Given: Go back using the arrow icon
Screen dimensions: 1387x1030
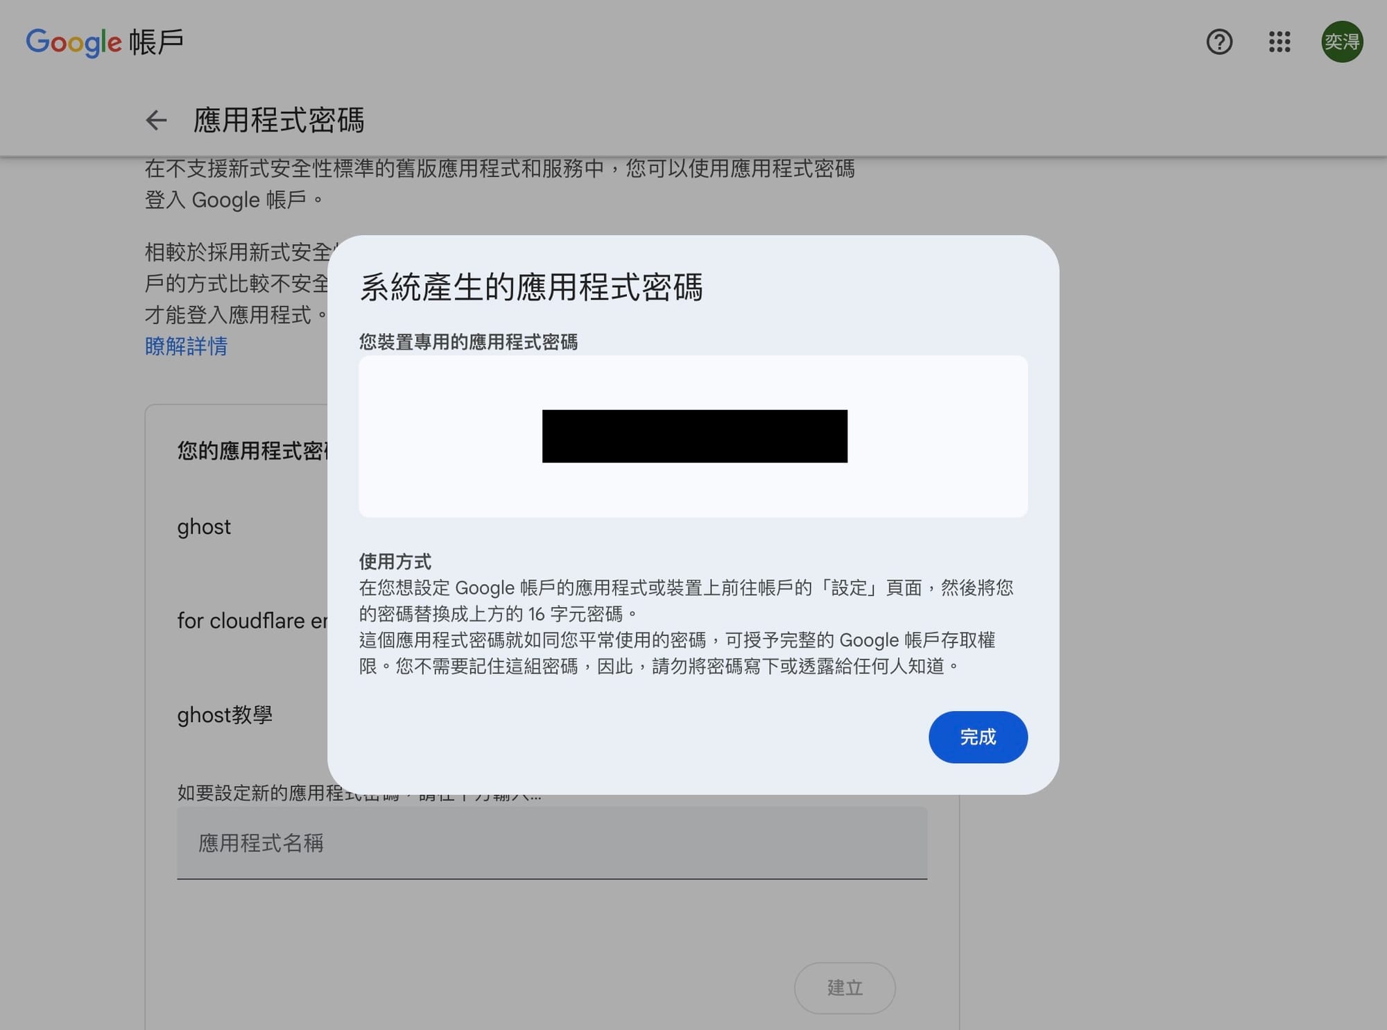Looking at the screenshot, I should pos(156,121).
